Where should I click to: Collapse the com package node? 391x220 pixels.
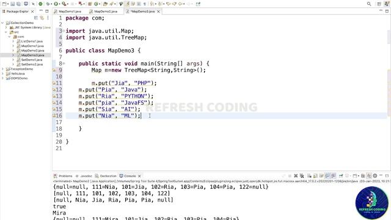pos(10,37)
